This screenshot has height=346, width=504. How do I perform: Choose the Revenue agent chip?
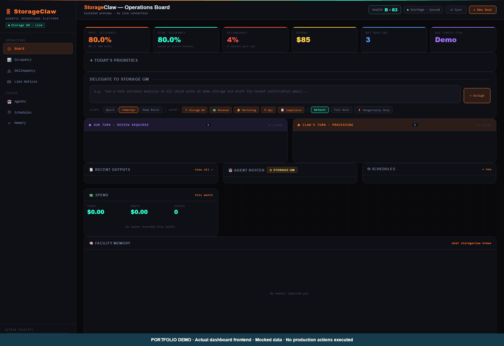pyautogui.click(x=220, y=110)
